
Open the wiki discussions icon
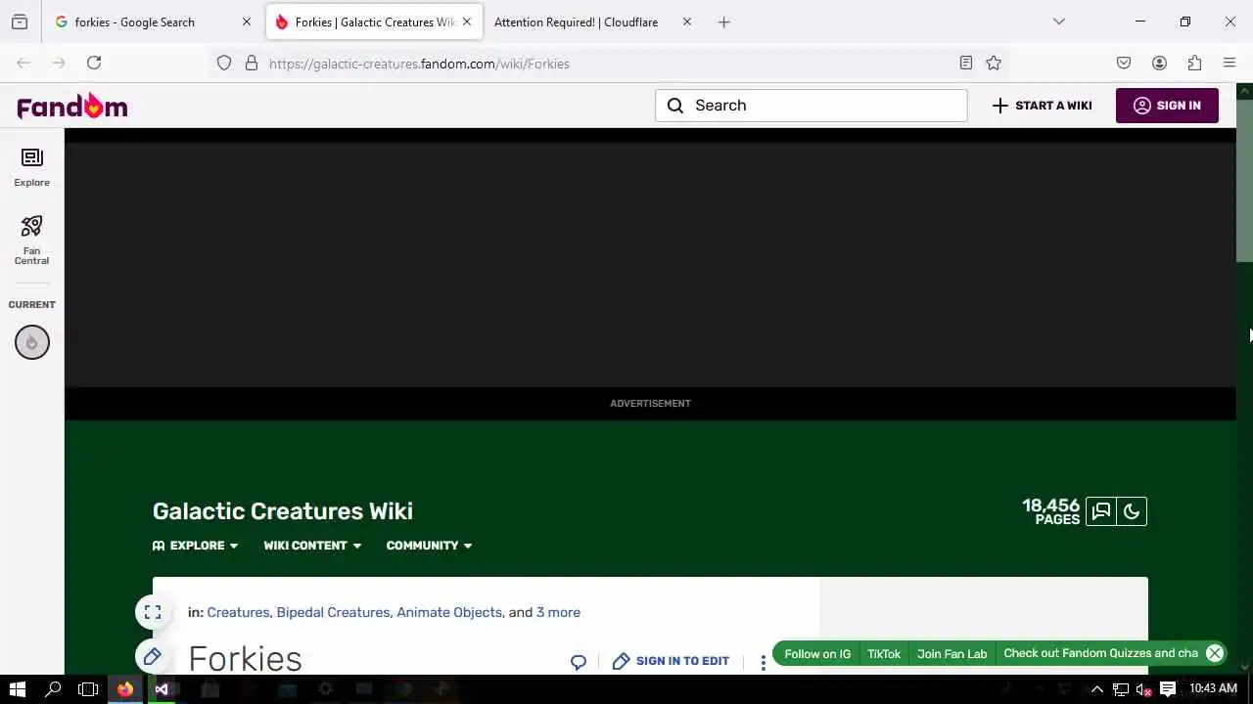(1101, 511)
